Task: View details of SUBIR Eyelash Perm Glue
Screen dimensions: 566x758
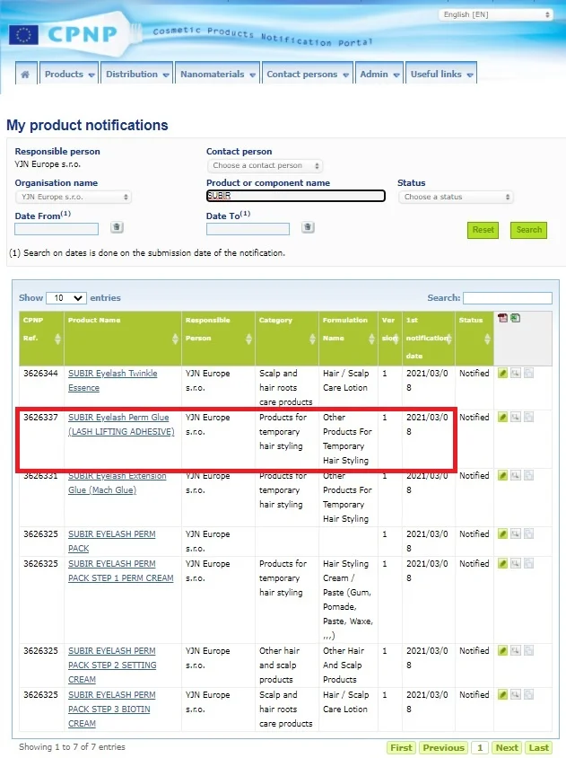Action: [516, 418]
